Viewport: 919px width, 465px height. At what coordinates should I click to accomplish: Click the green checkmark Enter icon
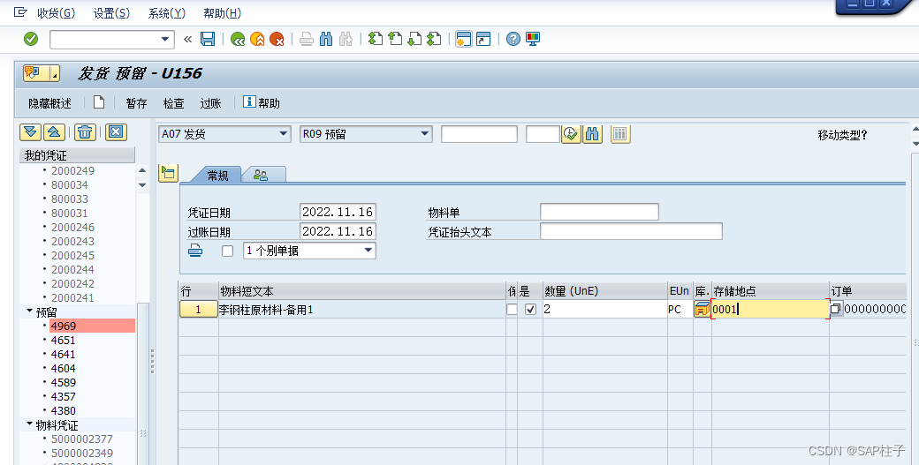[31, 39]
